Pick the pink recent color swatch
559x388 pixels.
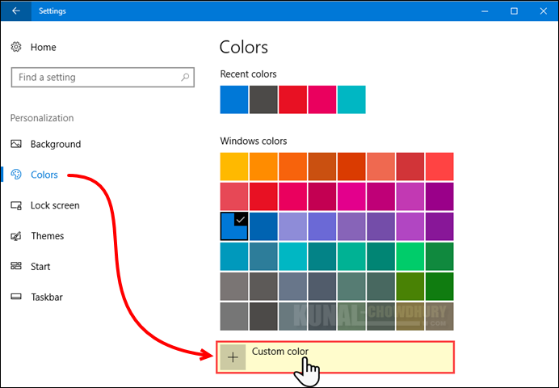click(x=322, y=99)
